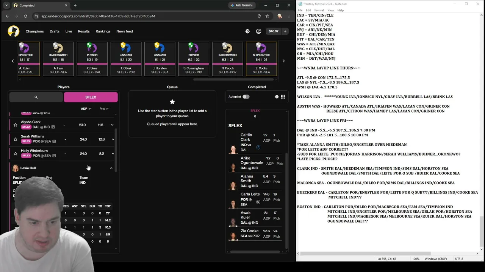Select the SFLEX position filter button
Screen dimensions: 485x272
tap(91, 97)
